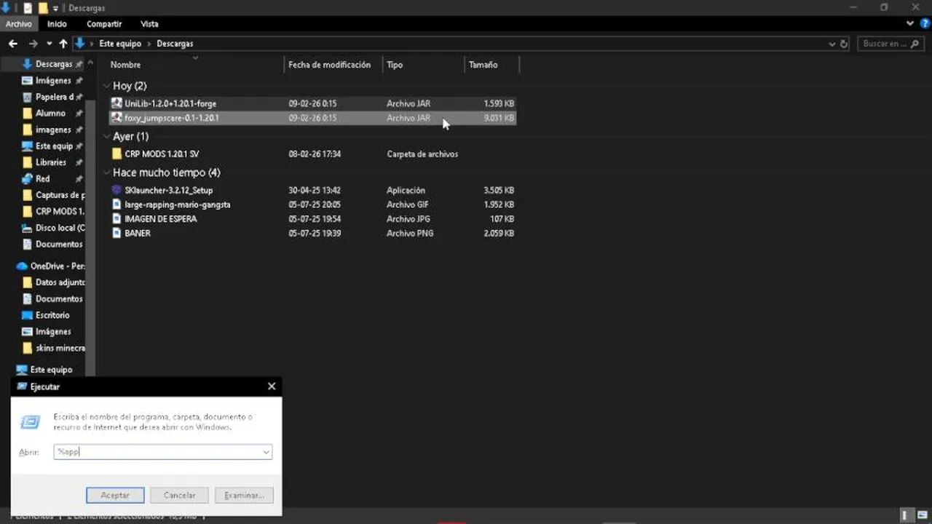The image size is (932, 524).
Task: Sort by the Tamaño column header
Action: (x=483, y=65)
